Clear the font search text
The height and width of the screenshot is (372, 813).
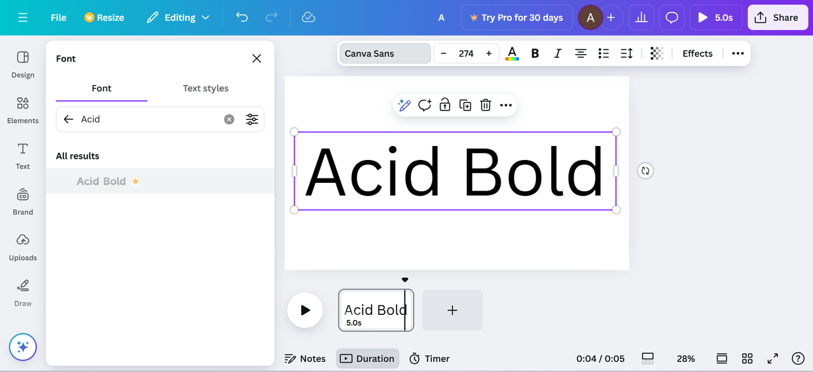(229, 119)
